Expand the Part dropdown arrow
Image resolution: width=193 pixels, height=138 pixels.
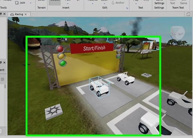click(68, 3)
